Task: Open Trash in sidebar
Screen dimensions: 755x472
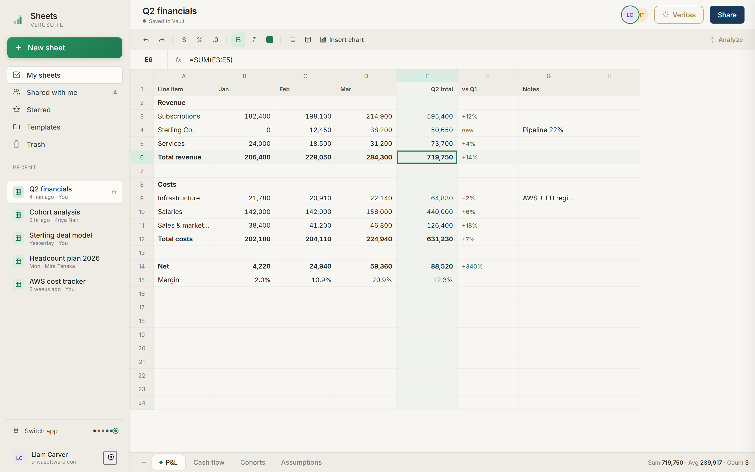Action: click(64, 144)
